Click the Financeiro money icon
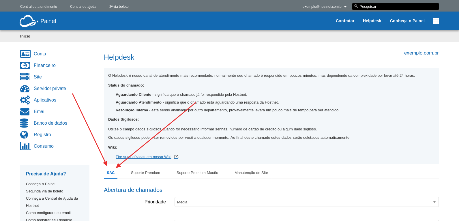Screen dimensions: 459x221 point(25,65)
